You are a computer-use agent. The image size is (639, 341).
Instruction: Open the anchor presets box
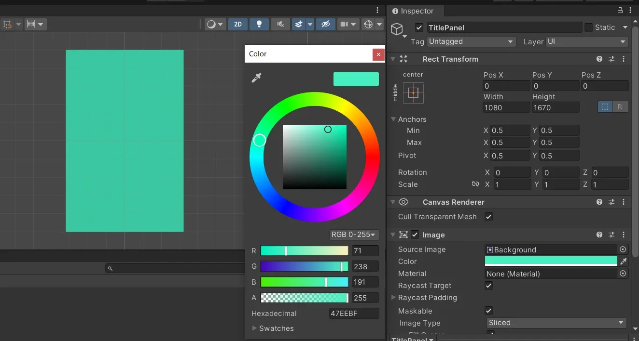tap(413, 93)
